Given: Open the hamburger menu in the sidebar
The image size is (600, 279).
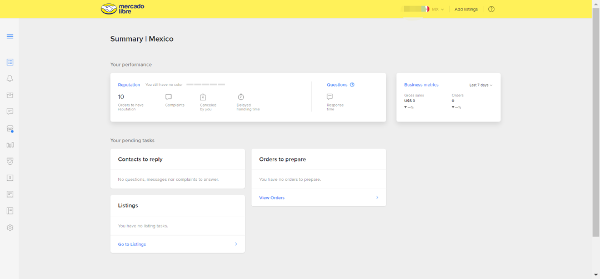Looking at the screenshot, I should click(10, 37).
